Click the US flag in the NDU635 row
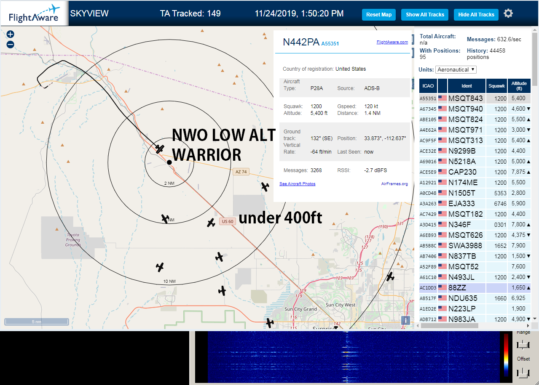Viewport: 539px width, 385px height. pos(442,298)
